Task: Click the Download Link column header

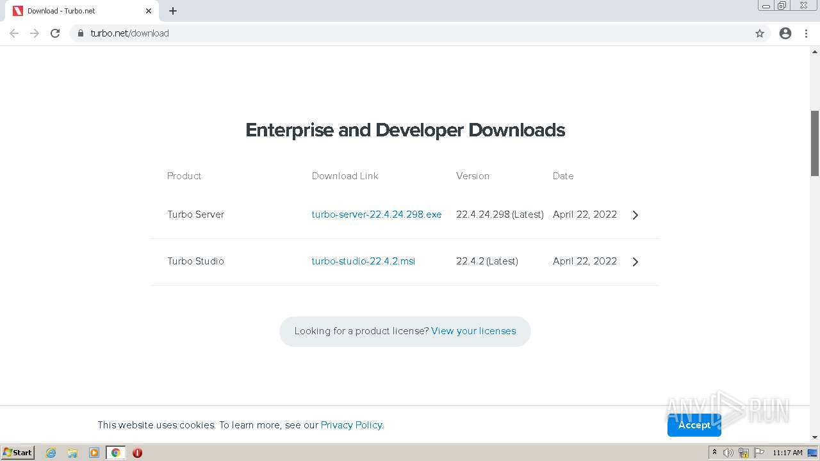Action: [345, 176]
